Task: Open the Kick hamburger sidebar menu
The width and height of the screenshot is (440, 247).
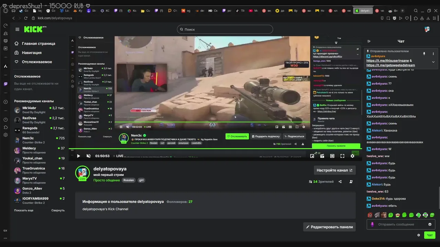Action: point(17,29)
